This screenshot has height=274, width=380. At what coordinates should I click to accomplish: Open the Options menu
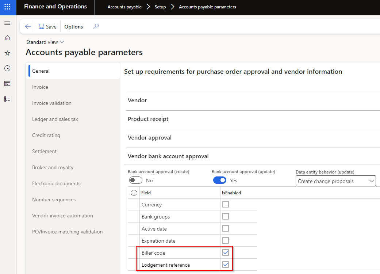point(73,26)
